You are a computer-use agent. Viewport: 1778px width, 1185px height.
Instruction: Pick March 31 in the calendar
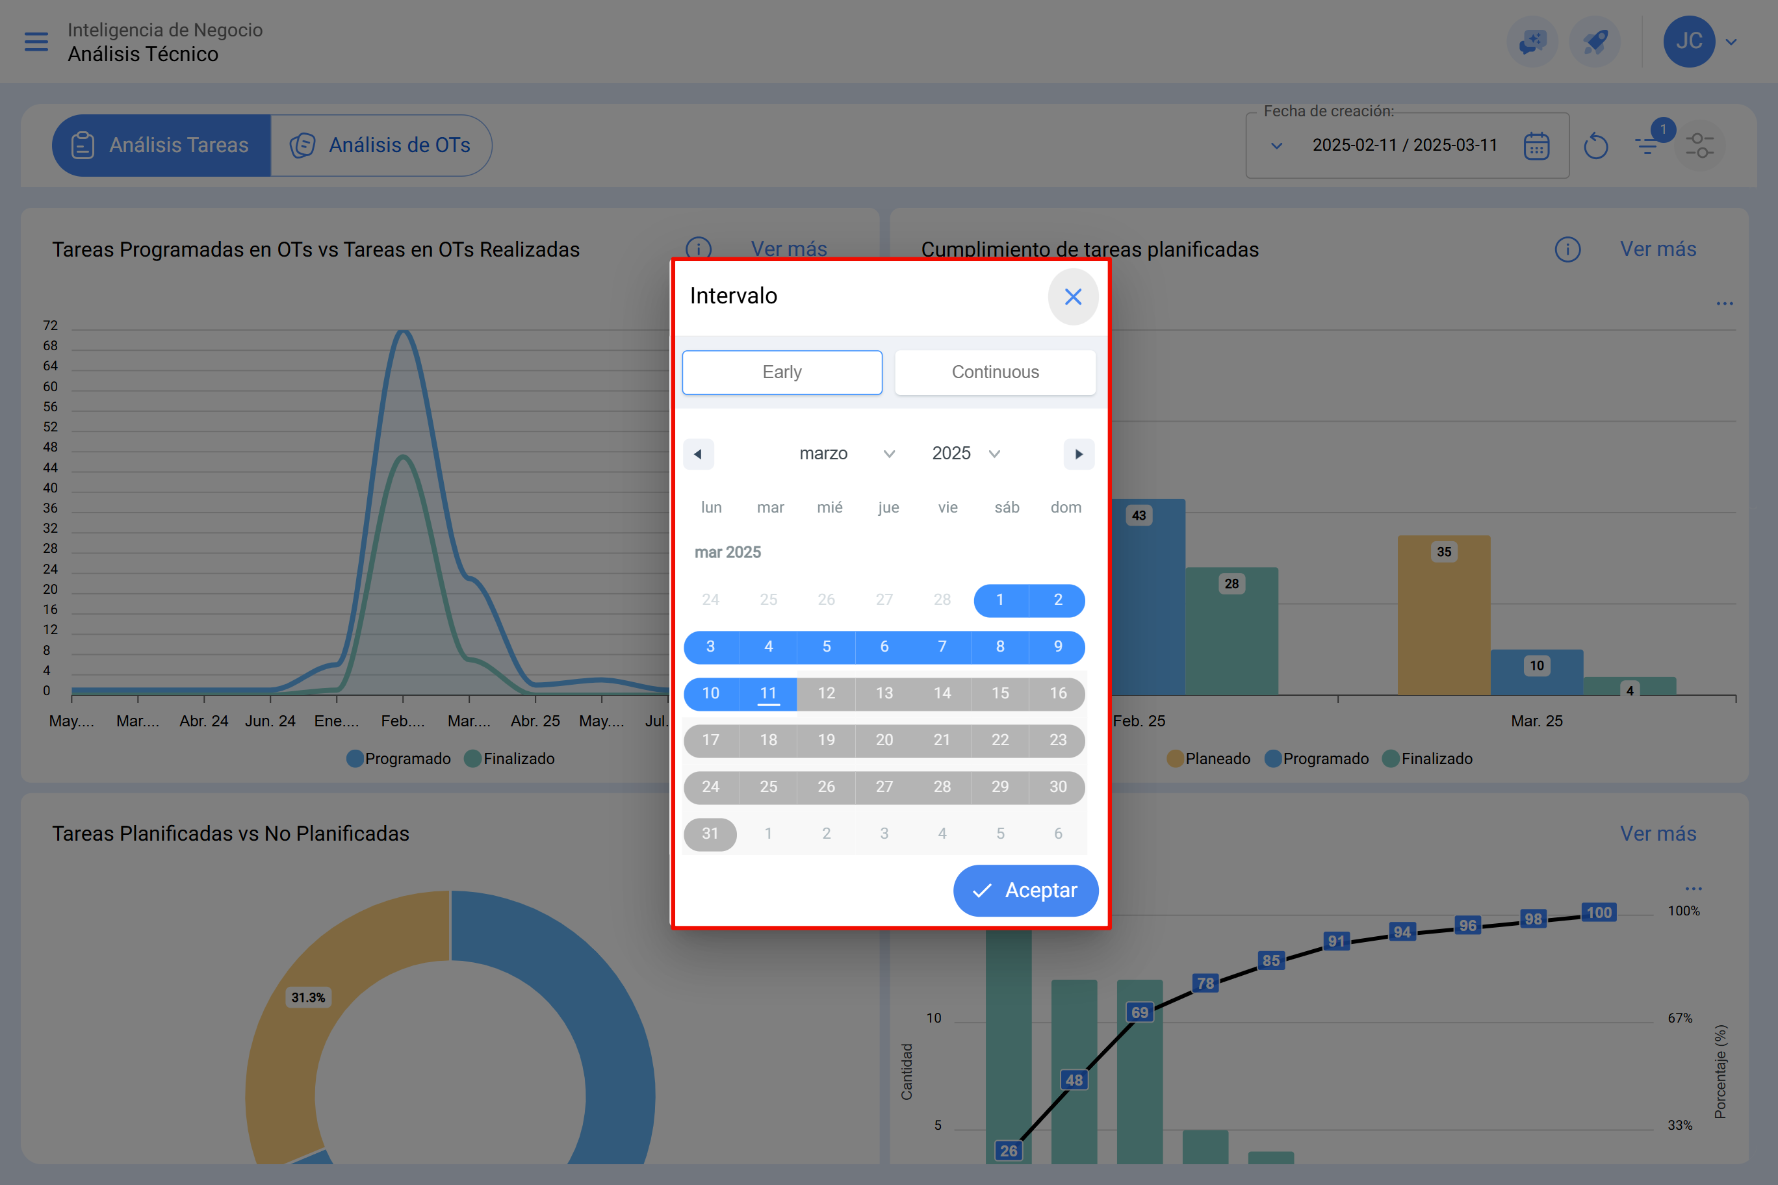pos(710,834)
